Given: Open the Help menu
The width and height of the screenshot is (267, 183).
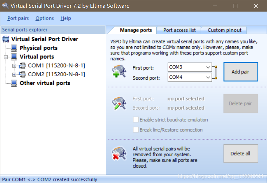Looking at the screenshot, I should [66, 18].
